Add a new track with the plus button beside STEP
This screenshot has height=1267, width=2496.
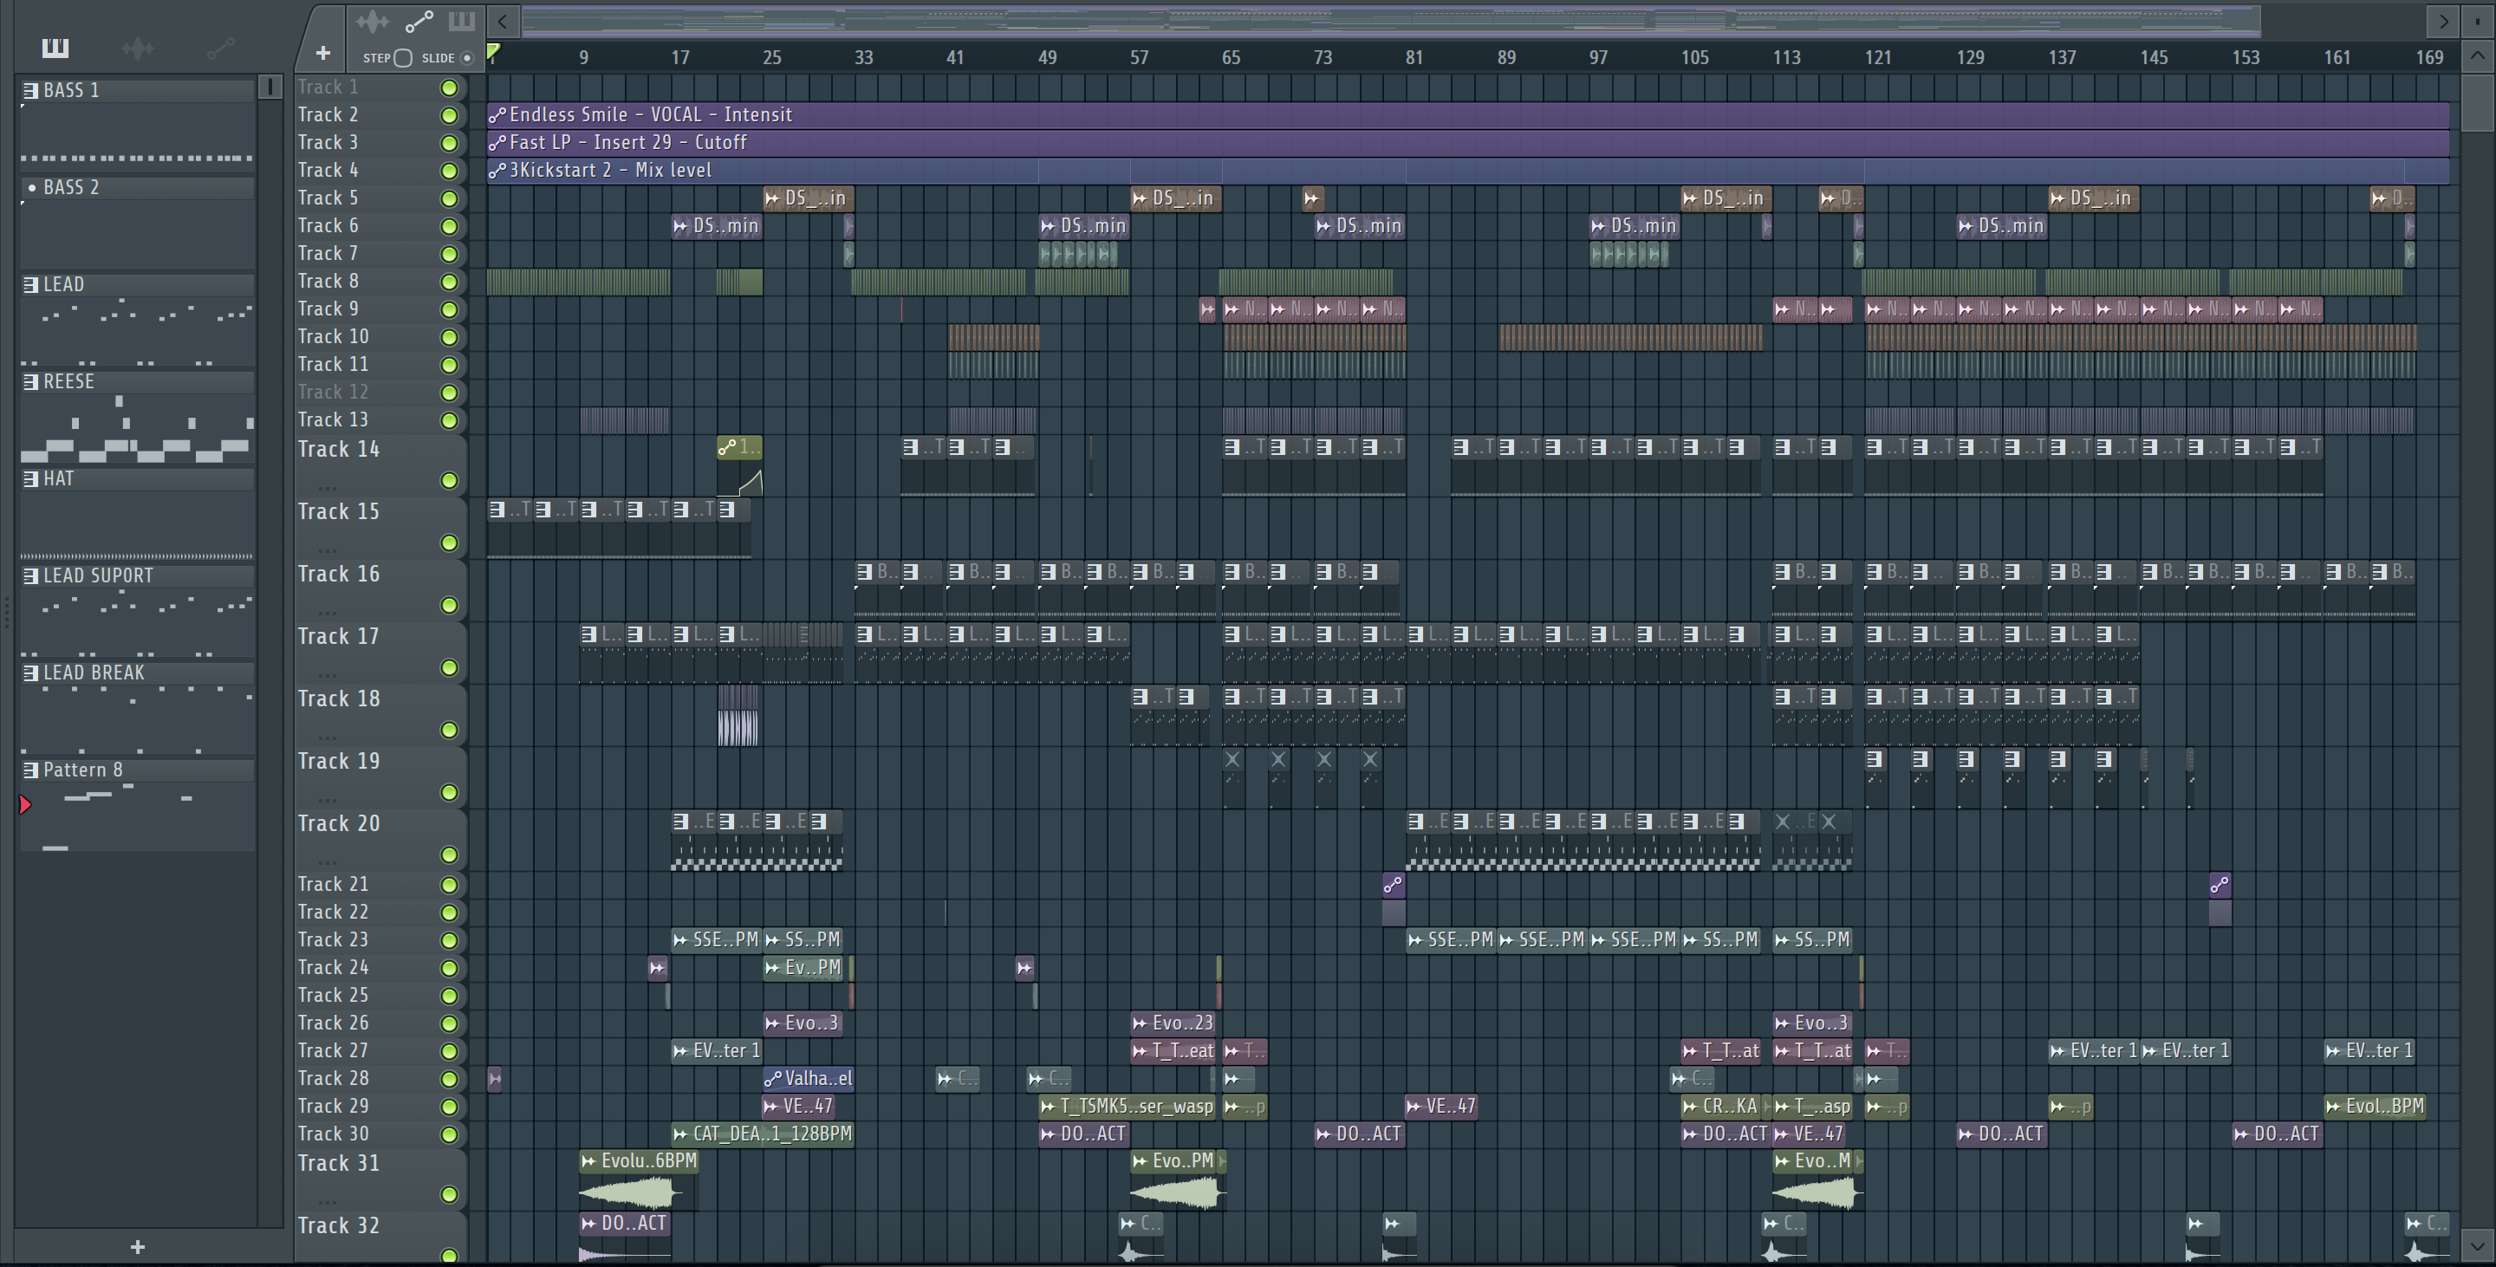point(322,53)
